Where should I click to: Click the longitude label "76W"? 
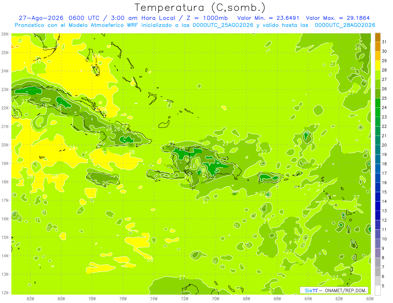[x=123, y=298]
